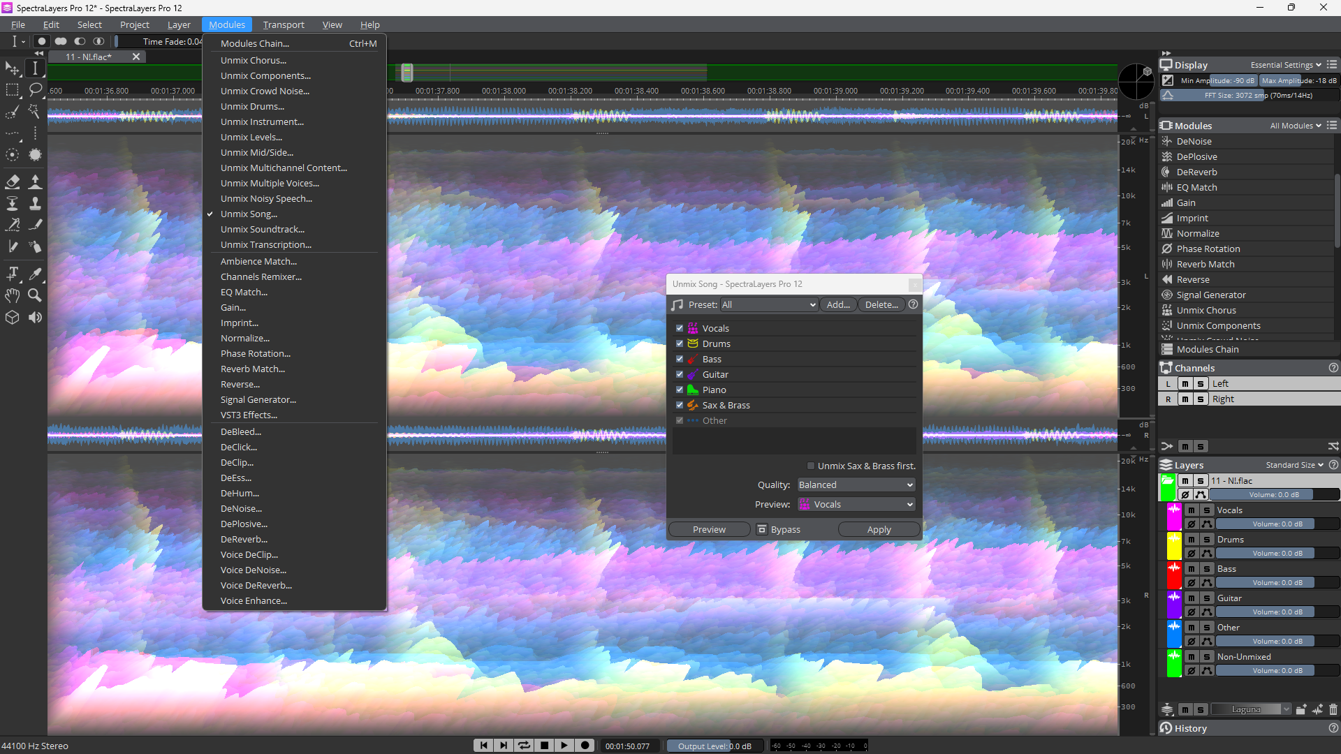Choose the intersect selection mode icon

98,41
